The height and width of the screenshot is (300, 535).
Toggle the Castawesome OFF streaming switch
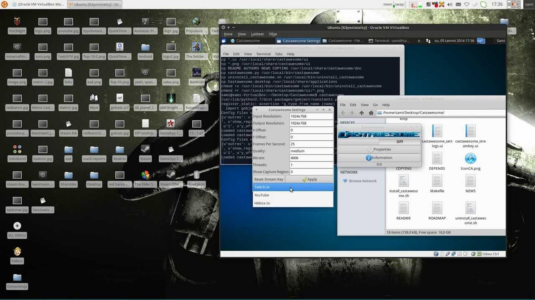click(380, 142)
